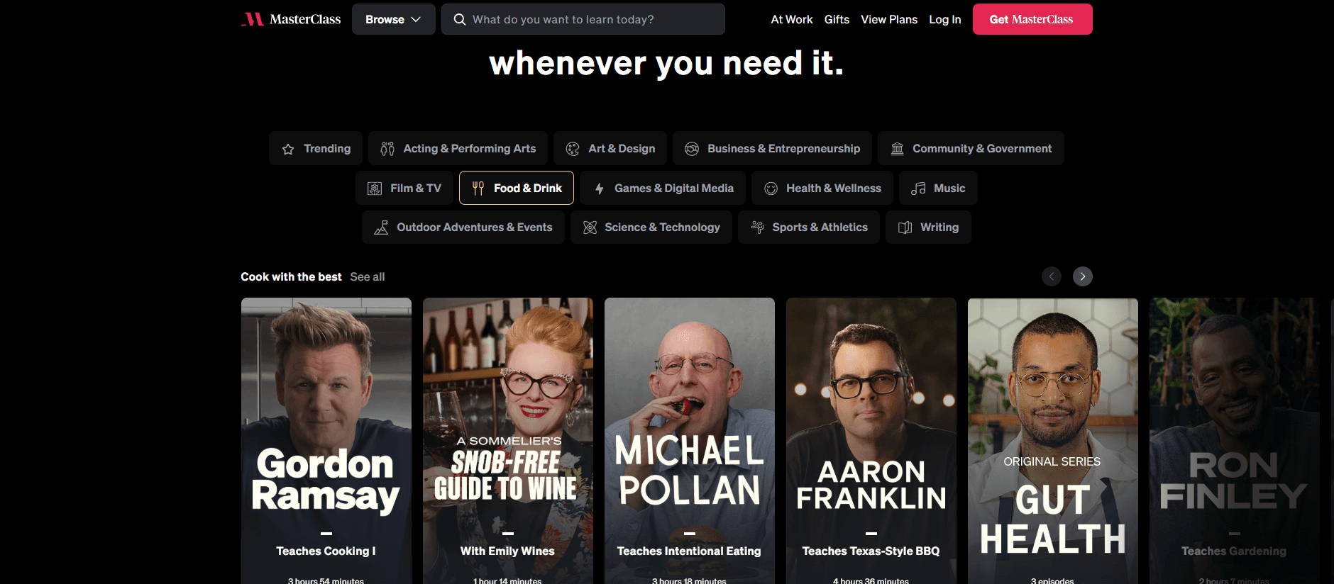This screenshot has height=584, width=1334.
Task: Click the previous carousel arrow
Action: (1052, 276)
